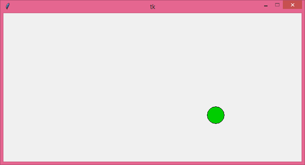Viewport: 305px width, 165px height.
Task: Click the empty canvas left of the green circle
Action: pos(105,115)
